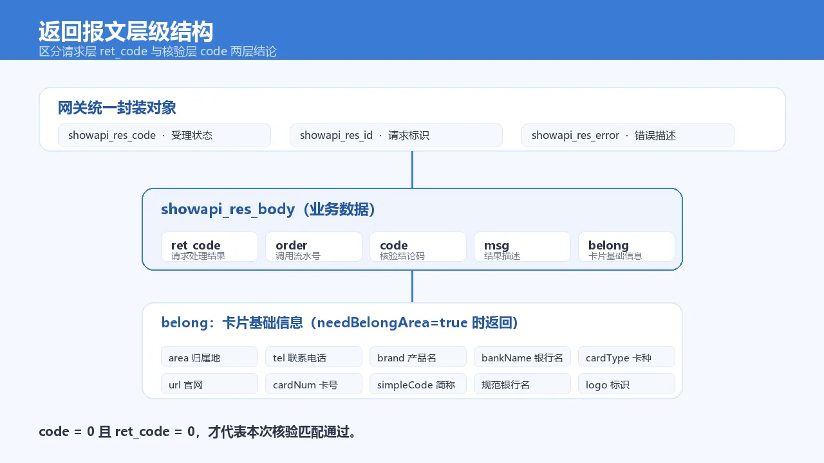This screenshot has height=463, width=824.
Task: Select the code 核验结论码 card
Action: point(418,247)
